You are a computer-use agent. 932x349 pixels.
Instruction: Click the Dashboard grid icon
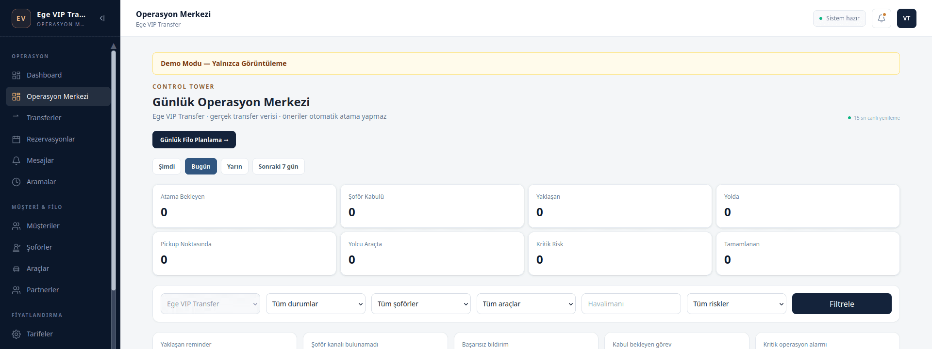17,75
